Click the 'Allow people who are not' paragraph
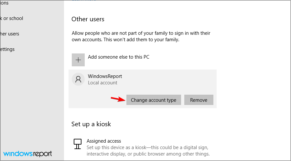291x161 pixels. click(x=141, y=36)
